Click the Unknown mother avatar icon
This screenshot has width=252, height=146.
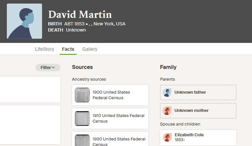167,111
